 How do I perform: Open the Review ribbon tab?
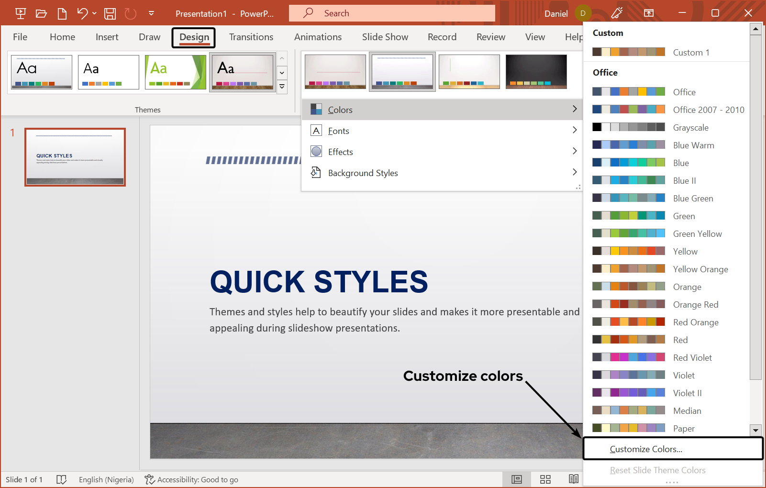(x=490, y=37)
